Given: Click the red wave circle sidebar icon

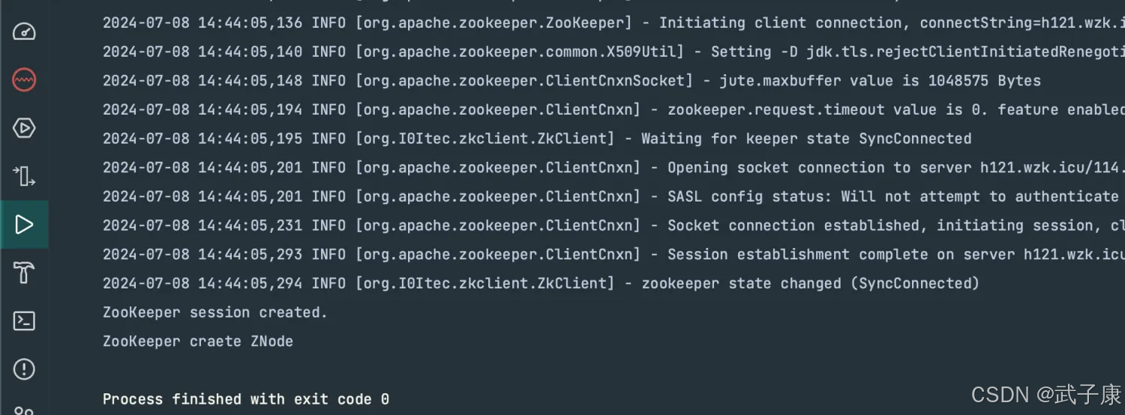Looking at the screenshot, I should click(x=24, y=80).
